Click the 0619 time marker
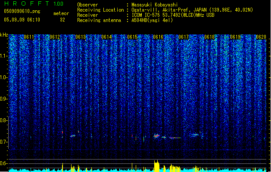This screenshot has height=172, width=271. pyautogui.click(x=235, y=37)
